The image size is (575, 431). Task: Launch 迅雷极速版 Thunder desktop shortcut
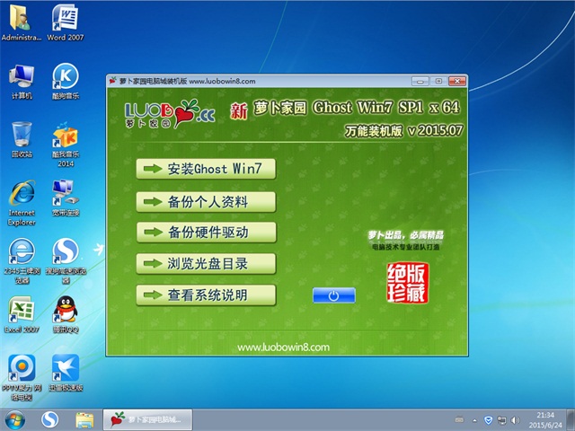[x=66, y=373]
